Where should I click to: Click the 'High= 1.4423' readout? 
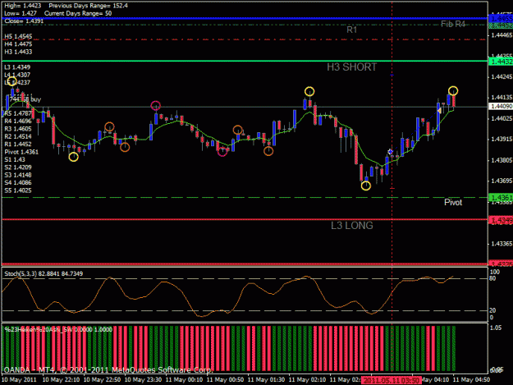23,6
